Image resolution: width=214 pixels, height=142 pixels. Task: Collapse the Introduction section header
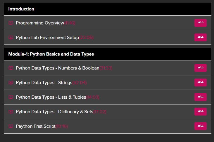[x=108, y=9]
